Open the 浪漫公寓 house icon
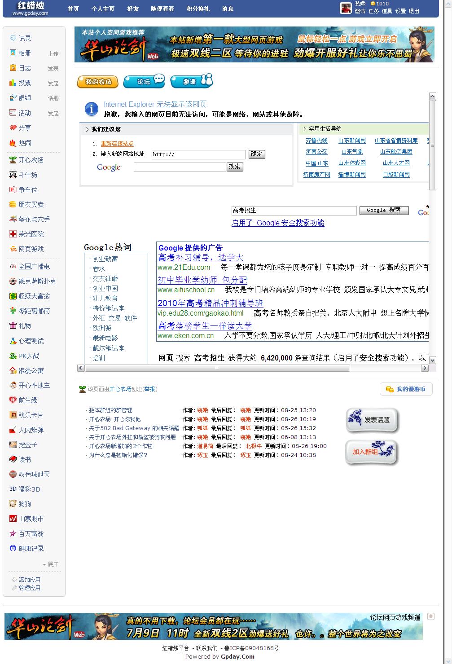 (x=13, y=370)
